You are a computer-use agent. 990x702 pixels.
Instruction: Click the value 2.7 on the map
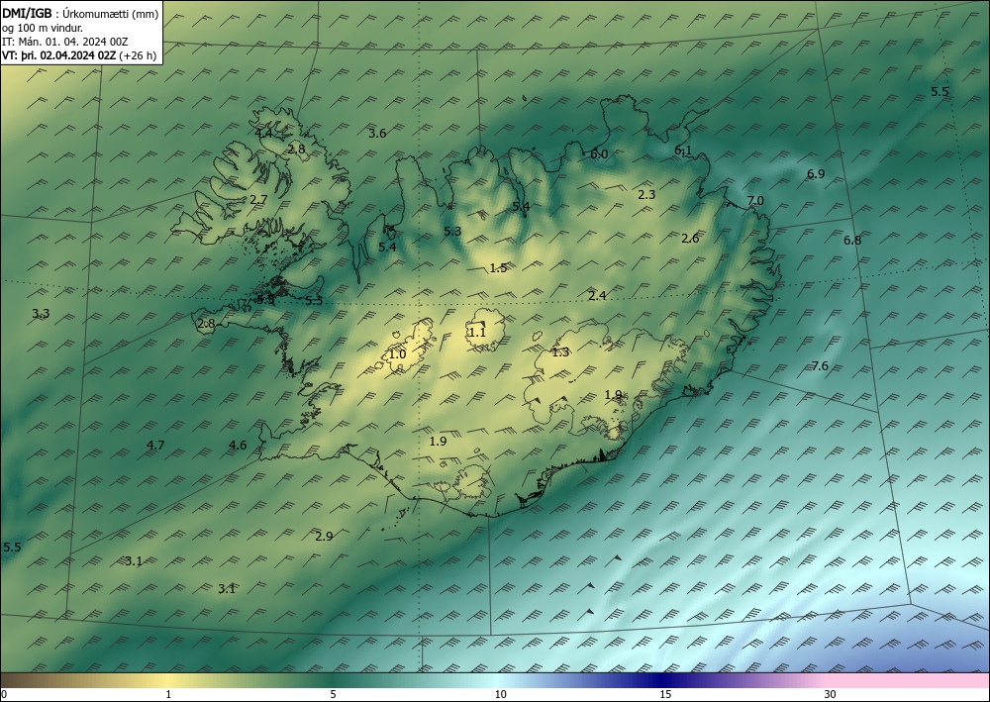pos(258,199)
